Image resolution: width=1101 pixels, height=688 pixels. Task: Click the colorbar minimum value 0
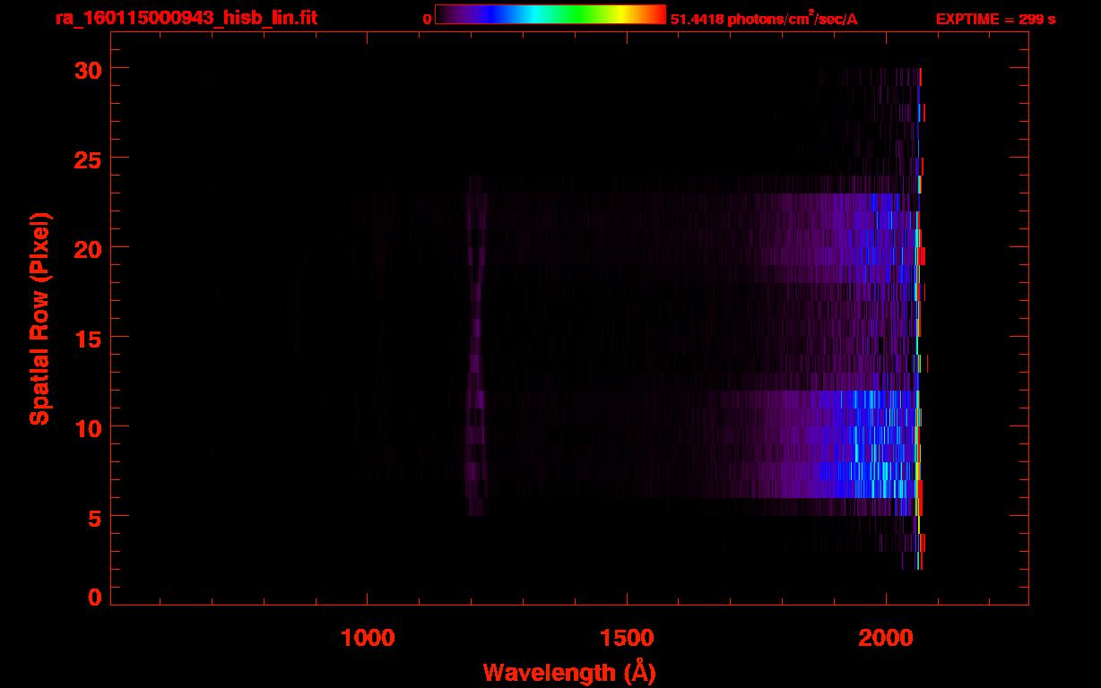tap(428, 19)
